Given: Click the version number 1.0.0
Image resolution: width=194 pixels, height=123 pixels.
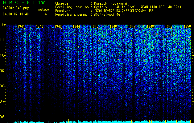Looking at the screenshot, I should 42,2.
